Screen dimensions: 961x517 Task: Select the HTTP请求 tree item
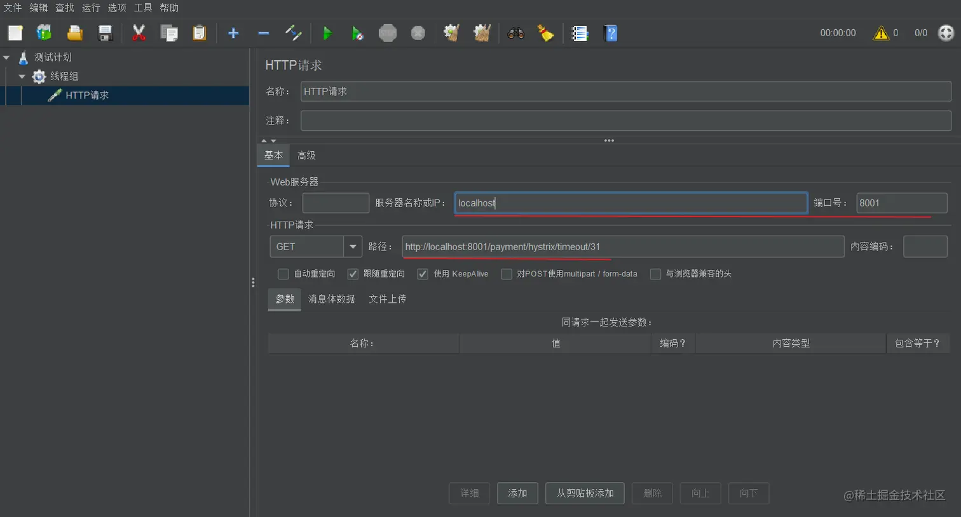pyautogui.click(x=87, y=95)
